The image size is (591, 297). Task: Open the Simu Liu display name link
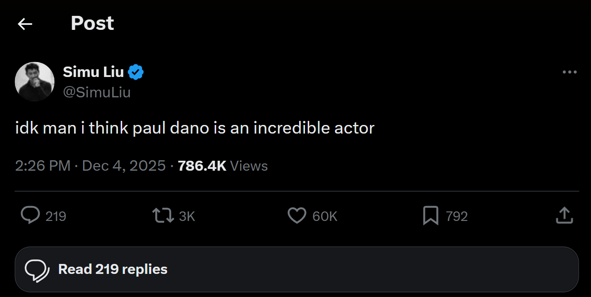click(93, 72)
